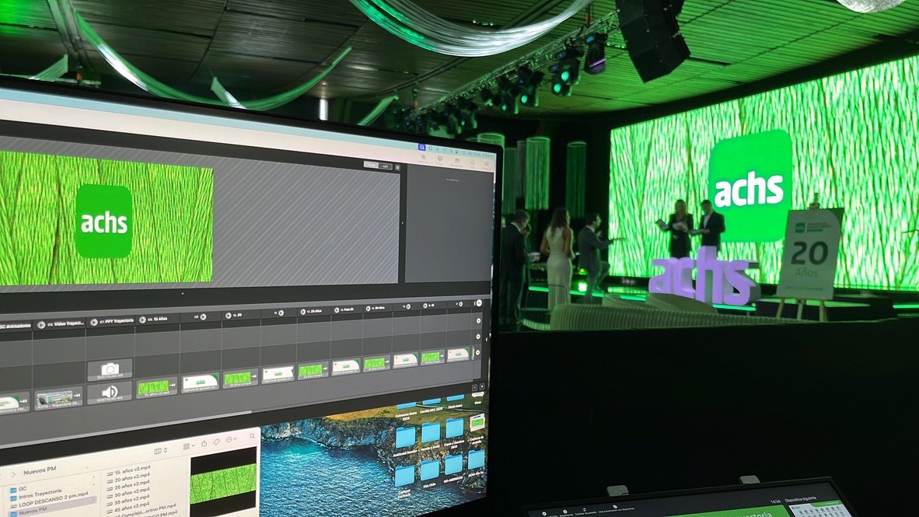The image size is (919, 517).
Task: Click the highlighted blue menu bar status icon
Action: click(x=421, y=146)
